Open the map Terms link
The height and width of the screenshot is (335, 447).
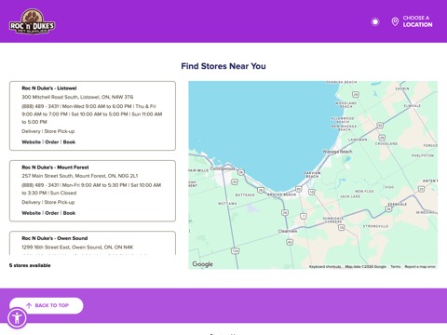(396, 267)
